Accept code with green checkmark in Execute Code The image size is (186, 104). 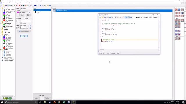(100, 18)
